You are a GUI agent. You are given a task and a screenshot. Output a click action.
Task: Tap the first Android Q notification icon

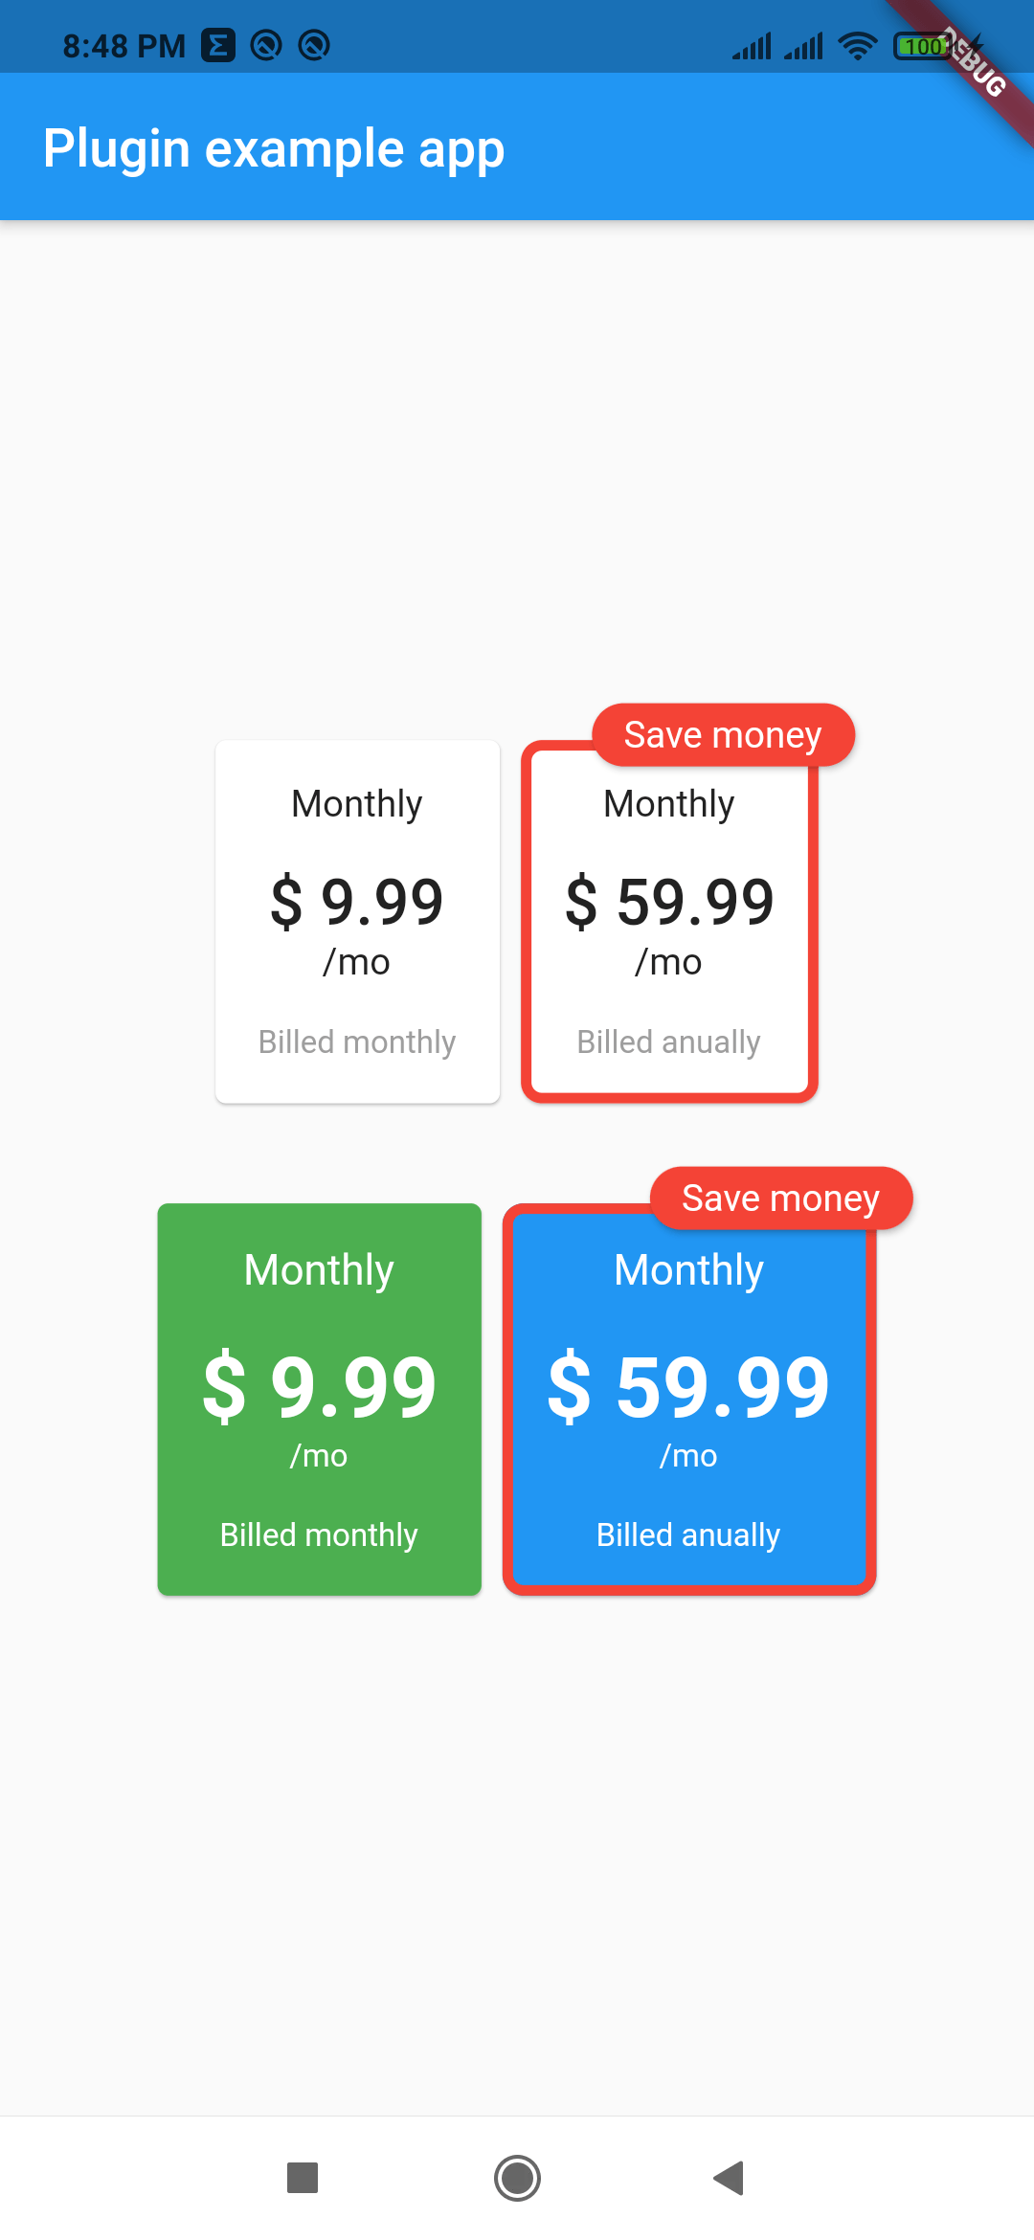click(267, 45)
